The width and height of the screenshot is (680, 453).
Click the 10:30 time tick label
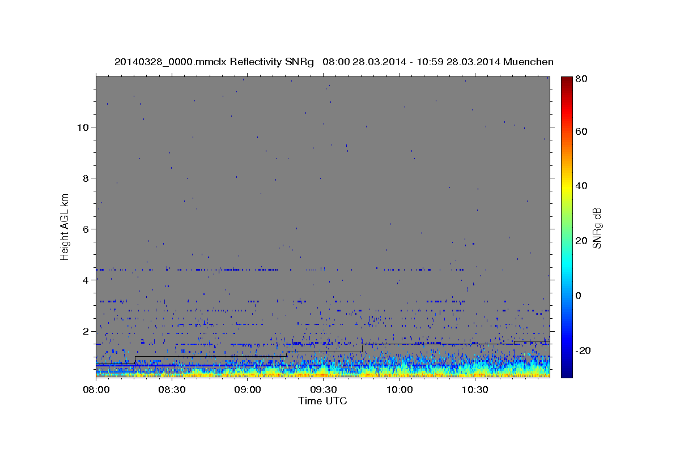[x=475, y=390]
